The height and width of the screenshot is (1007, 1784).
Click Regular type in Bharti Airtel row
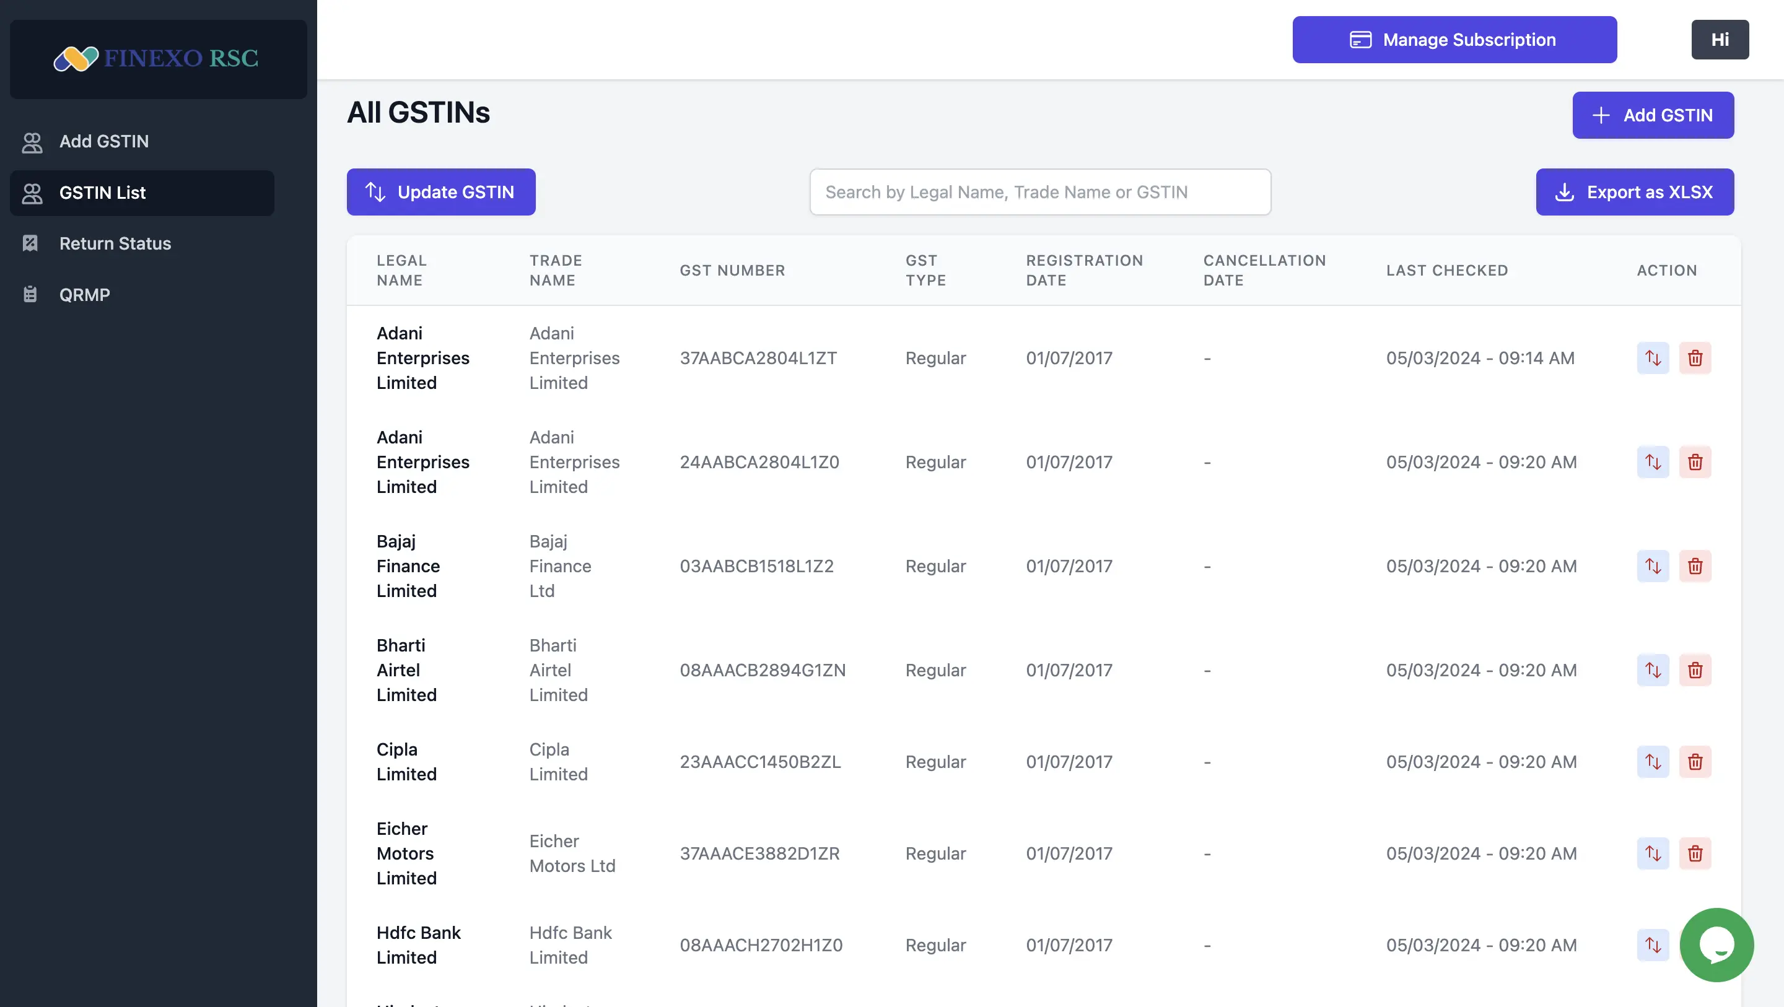tap(935, 669)
